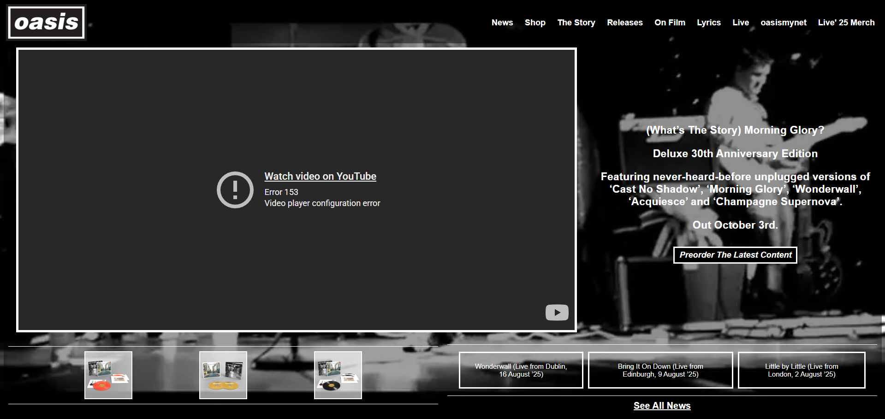Image resolution: width=885 pixels, height=419 pixels.
Task: Open the News menu item
Action: point(502,22)
